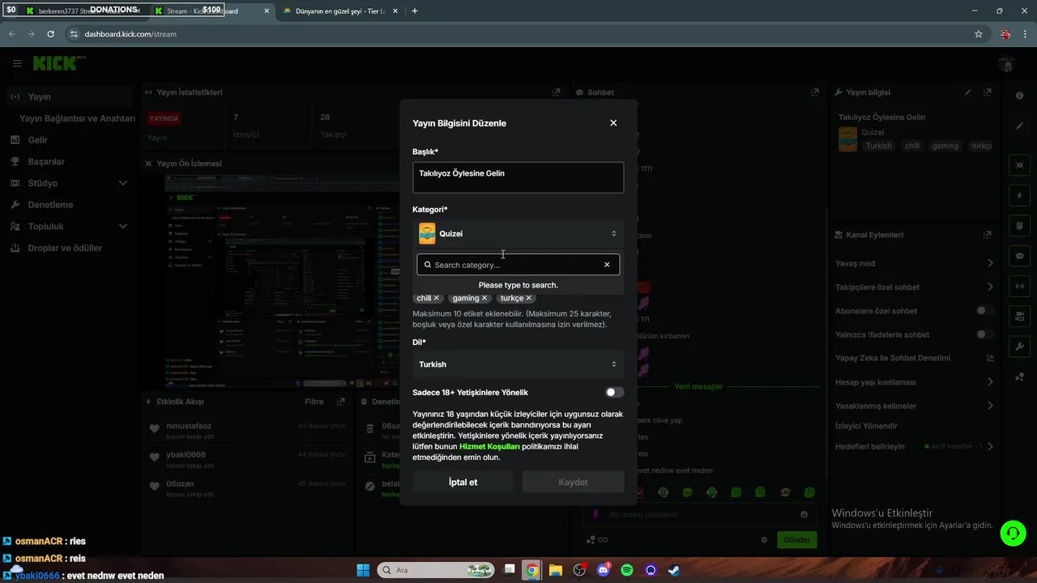Pop out the Kanal Eylemleri panel
This screenshot has height=583, width=1037.
pos(987,235)
